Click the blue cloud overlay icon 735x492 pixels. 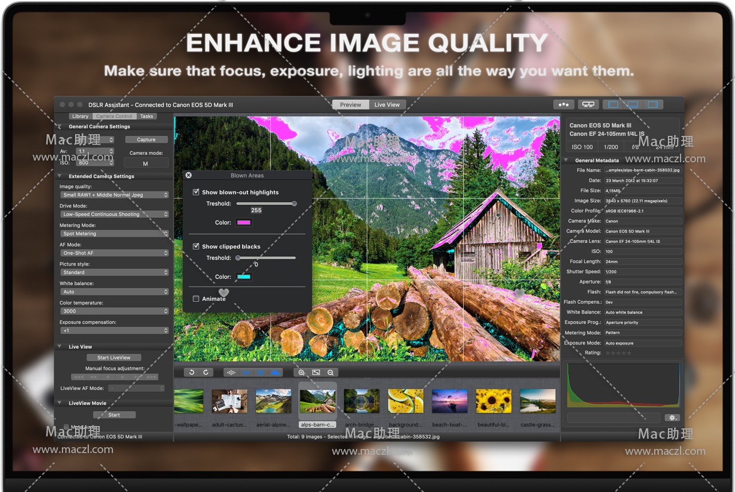(x=276, y=372)
